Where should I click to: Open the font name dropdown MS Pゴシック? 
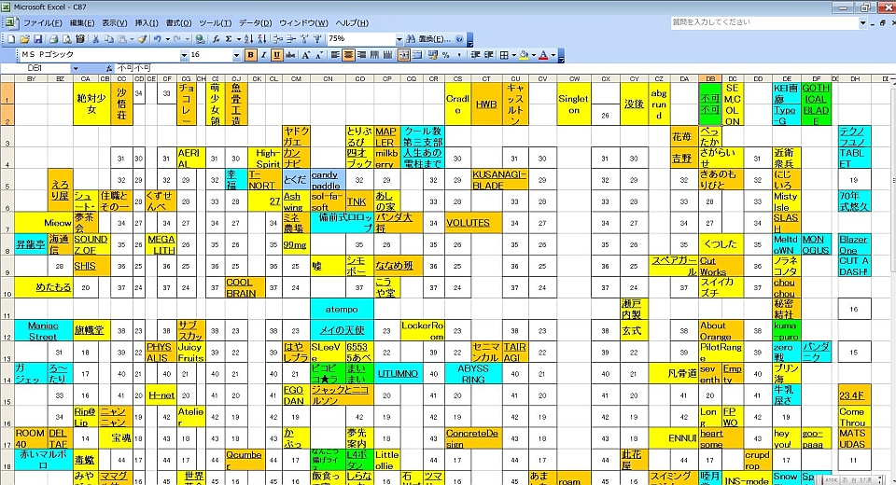tap(184, 55)
